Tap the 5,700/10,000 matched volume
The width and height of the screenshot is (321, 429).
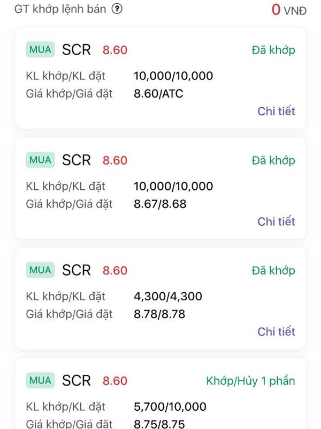tap(170, 406)
